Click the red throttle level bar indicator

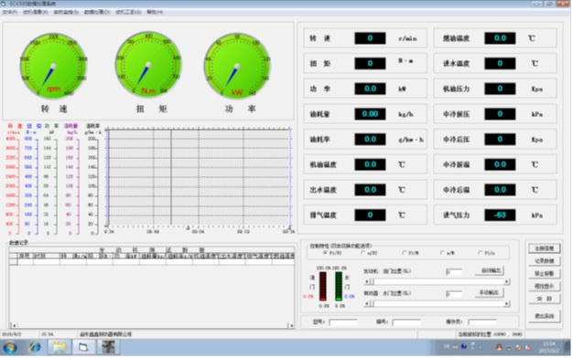coord(323,286)
